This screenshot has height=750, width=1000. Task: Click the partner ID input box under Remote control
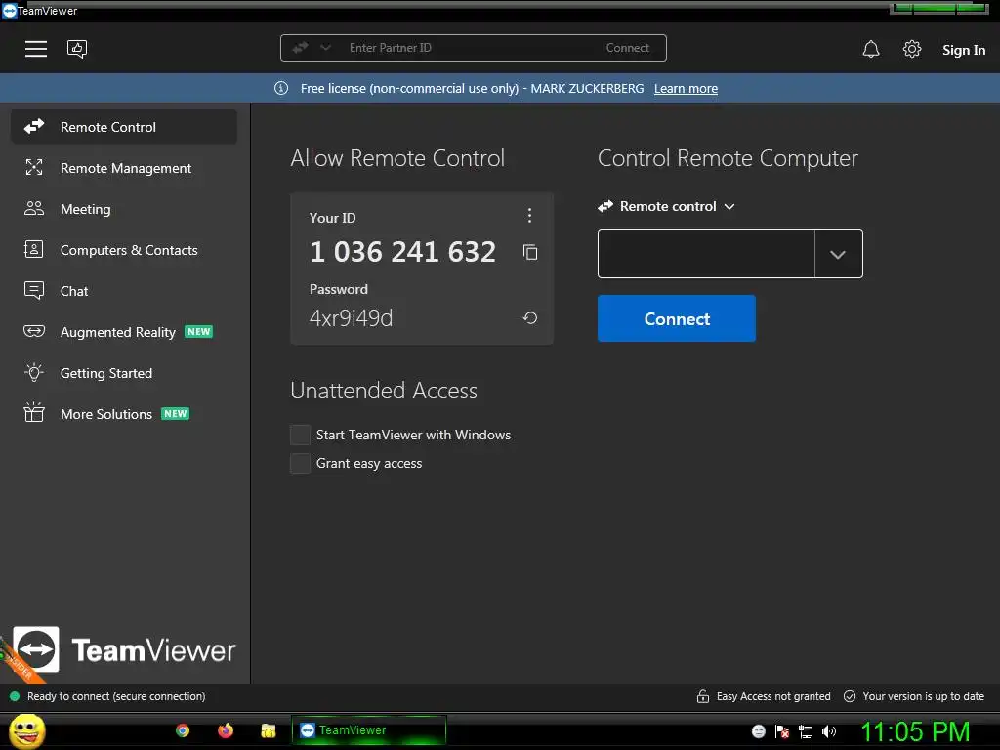click(x=706, y=255)
